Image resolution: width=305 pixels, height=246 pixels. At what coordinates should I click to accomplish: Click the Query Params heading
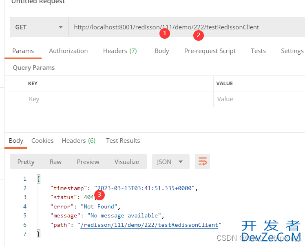[x=34, y=68]
